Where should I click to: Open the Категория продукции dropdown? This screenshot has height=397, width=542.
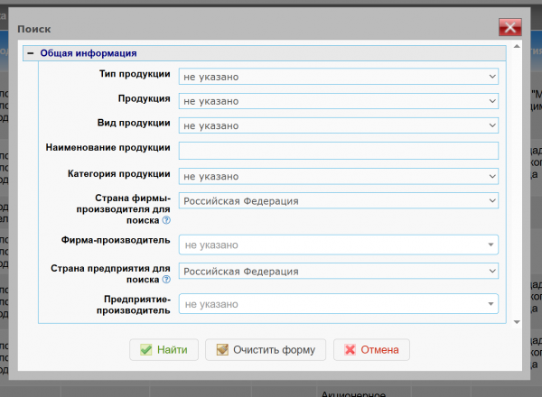point(338,176)
